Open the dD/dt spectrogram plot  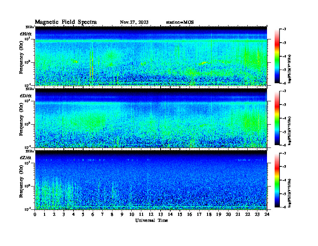[x=151, y=118]
